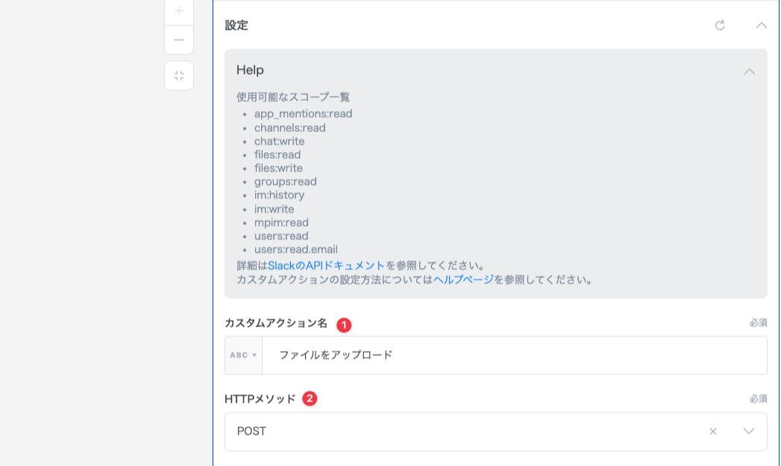Click red badge 1 beside カスタムアクション名
This screenshot has height=466, width=781.
coord(344,325)
